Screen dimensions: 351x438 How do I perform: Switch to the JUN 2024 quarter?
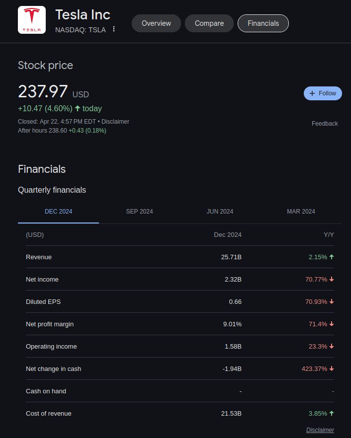point(220,212)
